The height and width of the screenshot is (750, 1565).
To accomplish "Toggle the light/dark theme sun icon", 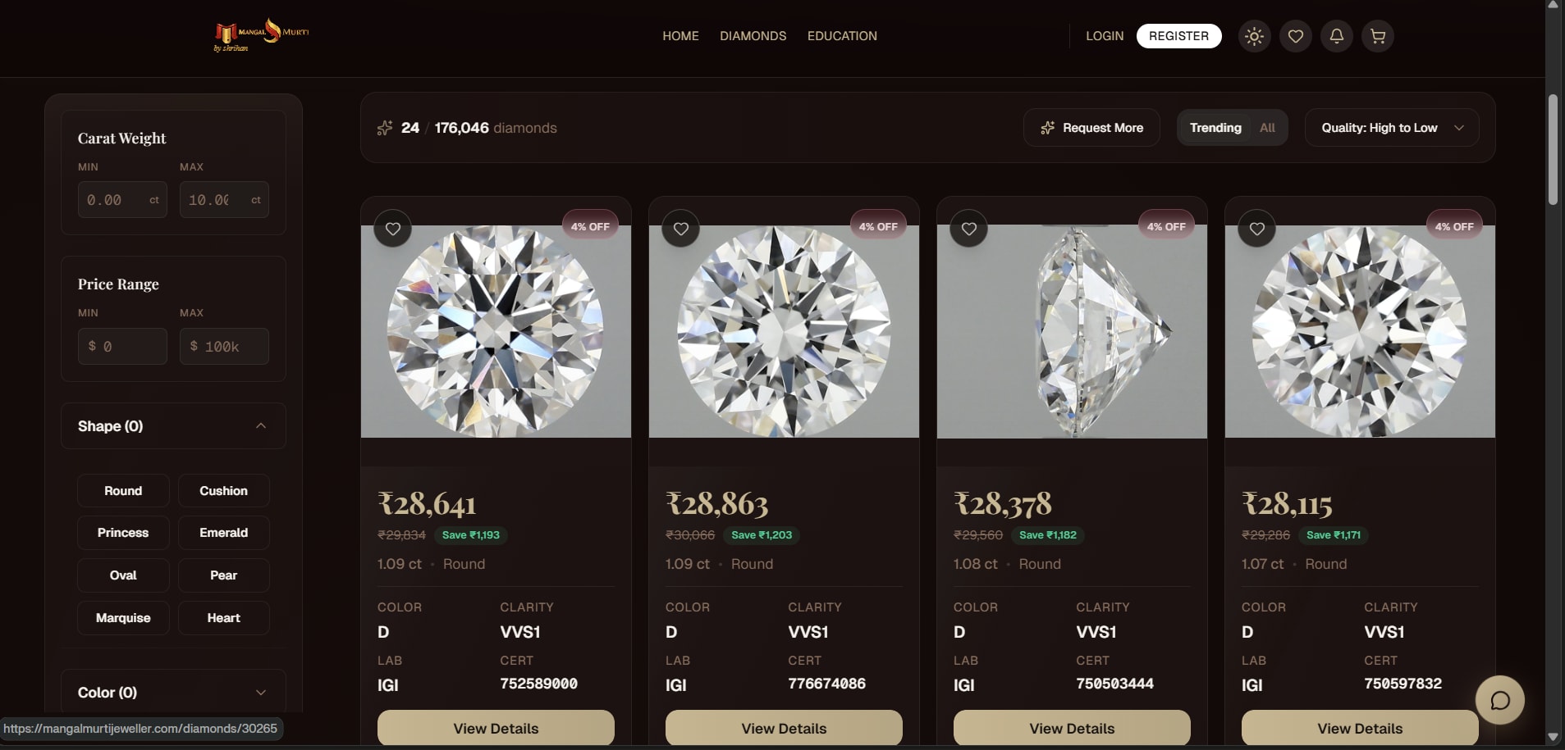I will 1252,36.
